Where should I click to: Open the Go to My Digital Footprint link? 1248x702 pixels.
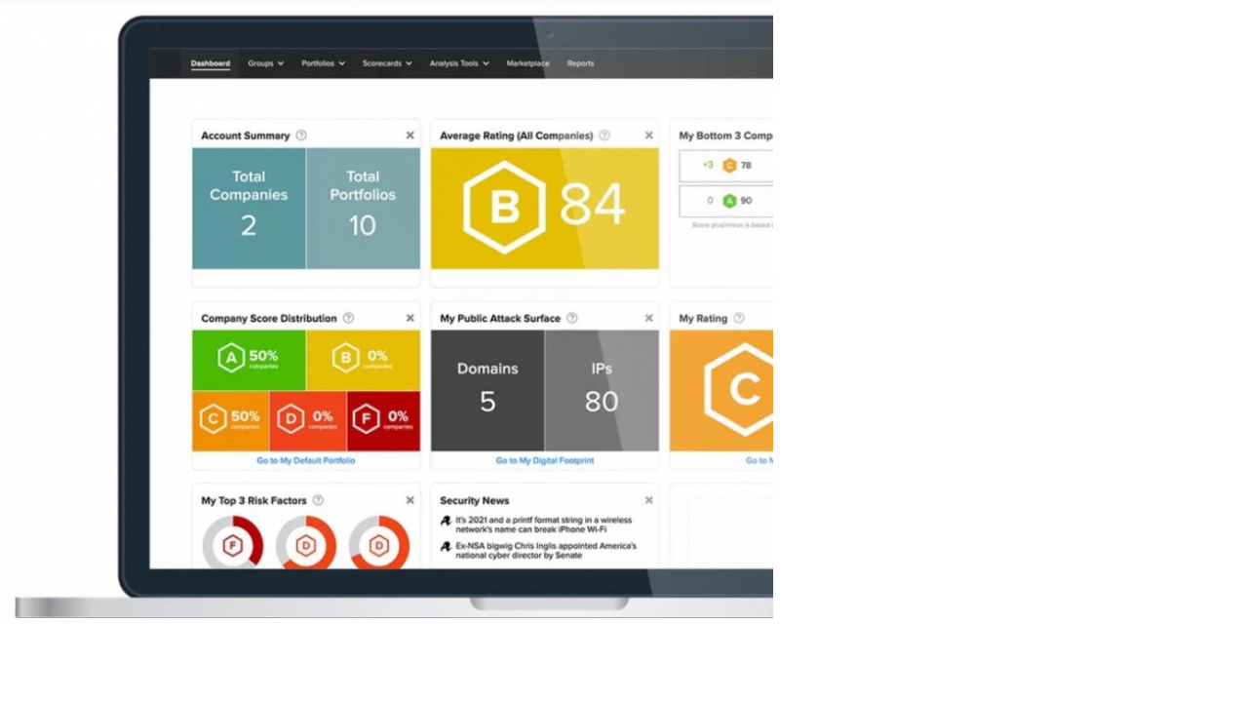click(x=544, y=460)
